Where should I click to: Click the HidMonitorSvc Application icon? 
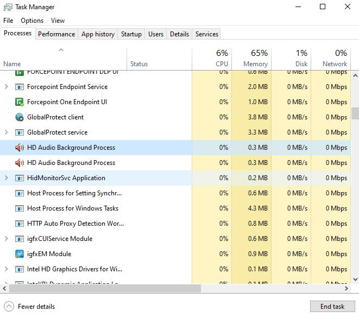tap(20, 178)
